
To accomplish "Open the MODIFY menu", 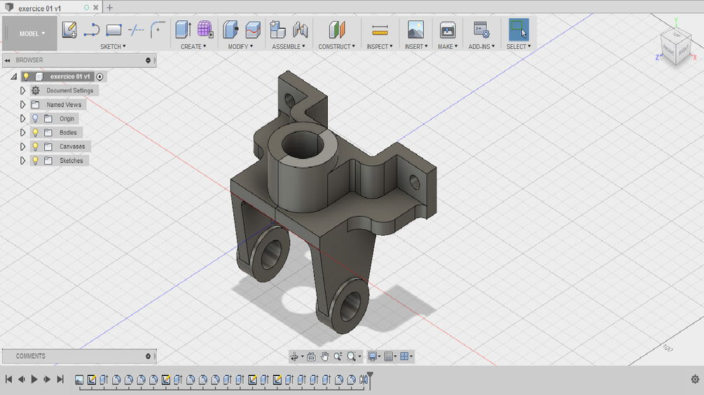I will [x=241, y=47].
